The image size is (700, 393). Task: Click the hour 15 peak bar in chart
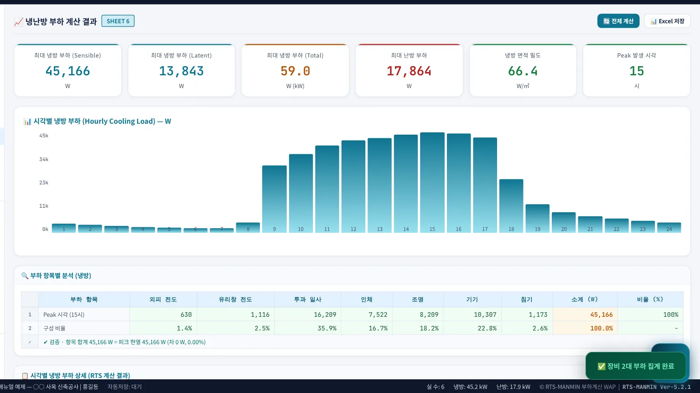pyautogui.click(x=432, y=183)
